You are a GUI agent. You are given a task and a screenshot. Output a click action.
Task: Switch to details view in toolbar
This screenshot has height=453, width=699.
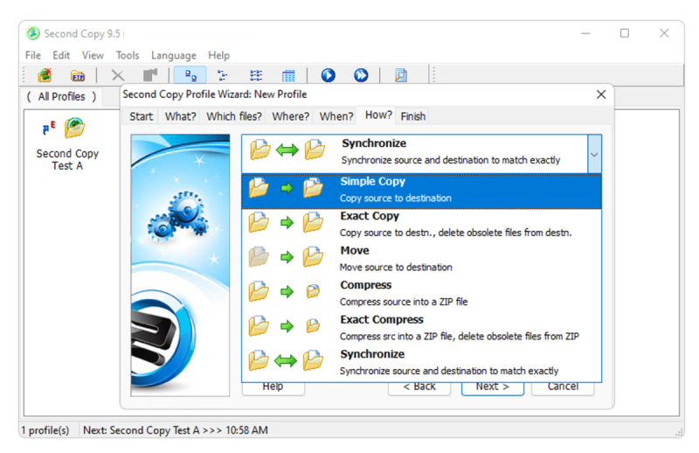288,76
